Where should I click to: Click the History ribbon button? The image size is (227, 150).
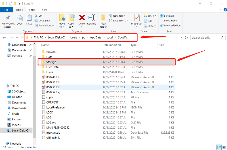pyautogui.click(x=150, y=26)
